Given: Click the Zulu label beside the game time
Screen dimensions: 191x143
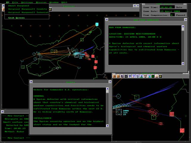Looking at the screenshot, I should [x=179, y=7].
